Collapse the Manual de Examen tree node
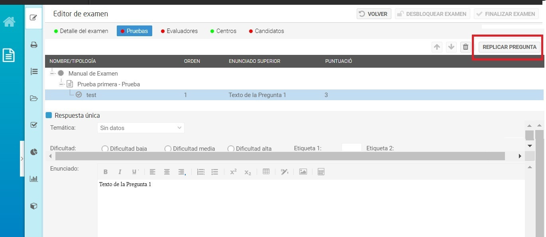The image size is (546, 237). [x=53, y=74]
